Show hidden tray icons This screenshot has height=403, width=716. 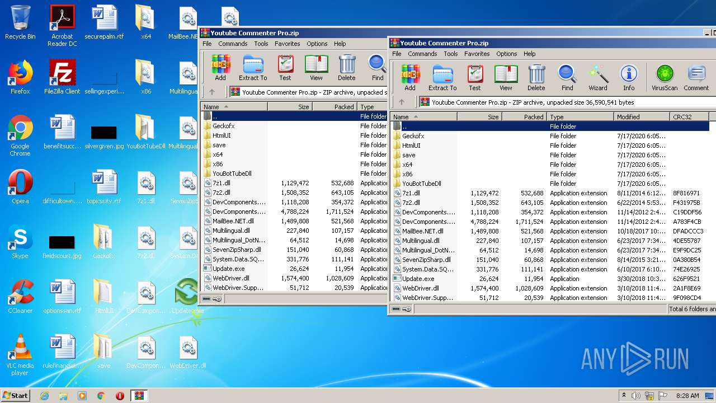[623, 396]
